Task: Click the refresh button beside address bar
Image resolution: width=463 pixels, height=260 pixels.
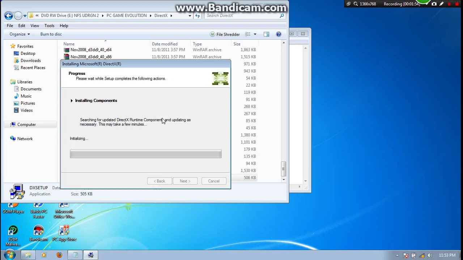Action: click(x=197, y=16)
